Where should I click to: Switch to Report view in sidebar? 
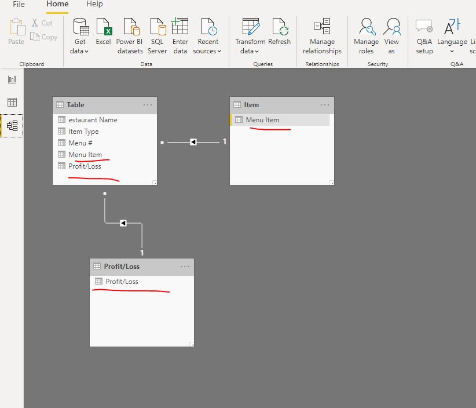(x=12, y=79)
